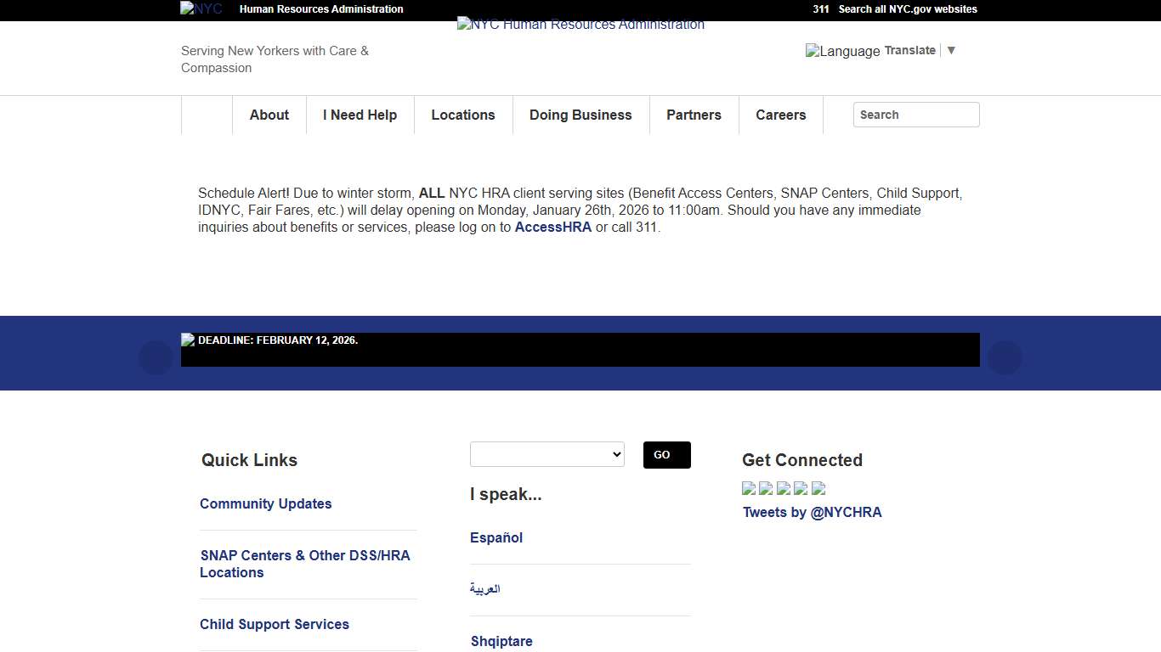Select the Locations navigation item
Screen dimensions: 1161x652
(462, 115)
